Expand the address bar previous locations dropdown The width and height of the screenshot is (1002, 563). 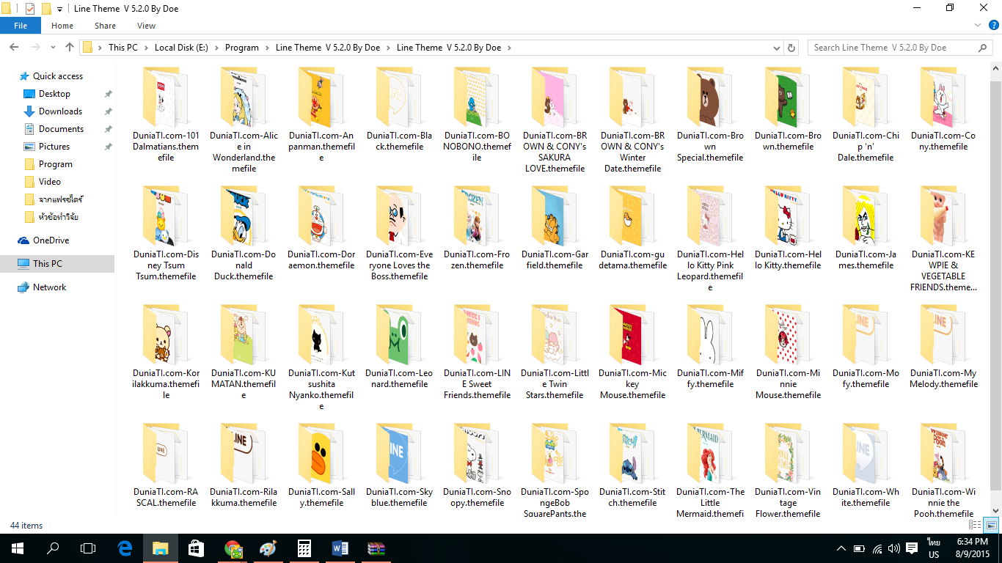click(x=778, y=48)
